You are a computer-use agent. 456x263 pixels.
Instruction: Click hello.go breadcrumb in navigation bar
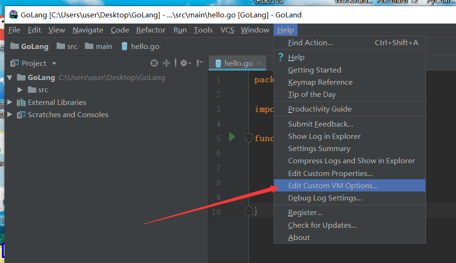point(140,47)
